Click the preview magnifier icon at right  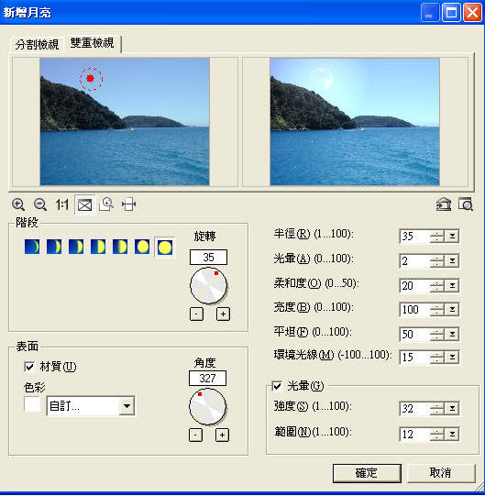click(466, 204)
